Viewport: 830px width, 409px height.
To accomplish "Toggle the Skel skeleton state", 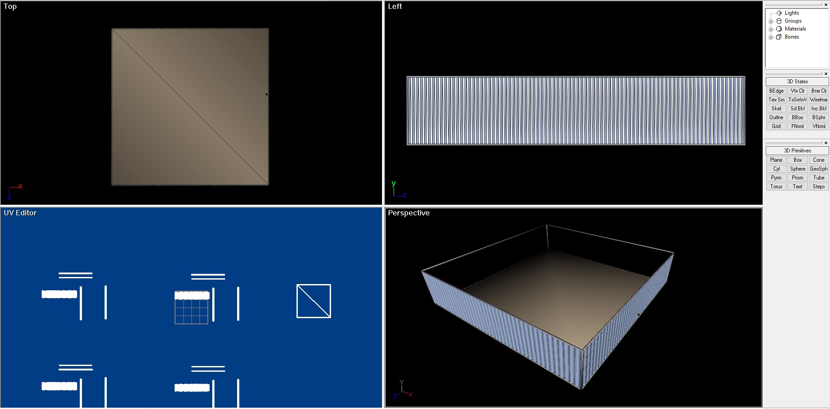I will (x=776, y=109).
